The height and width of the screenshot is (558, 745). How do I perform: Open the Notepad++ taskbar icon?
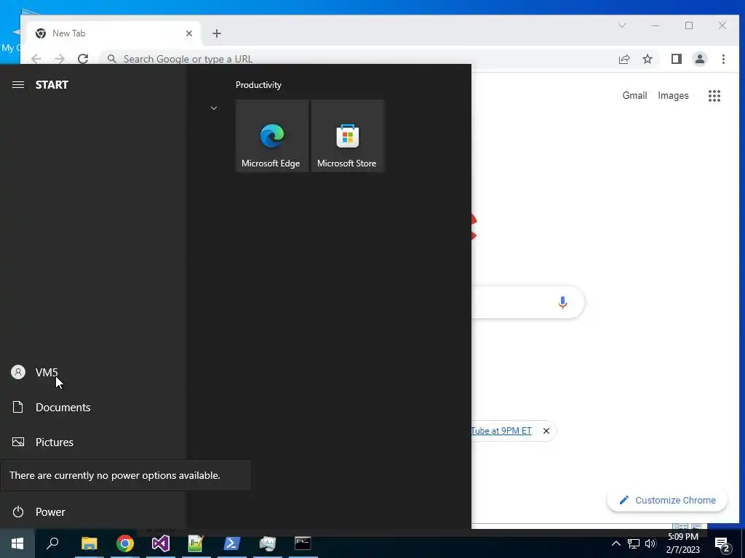[196, 543]
